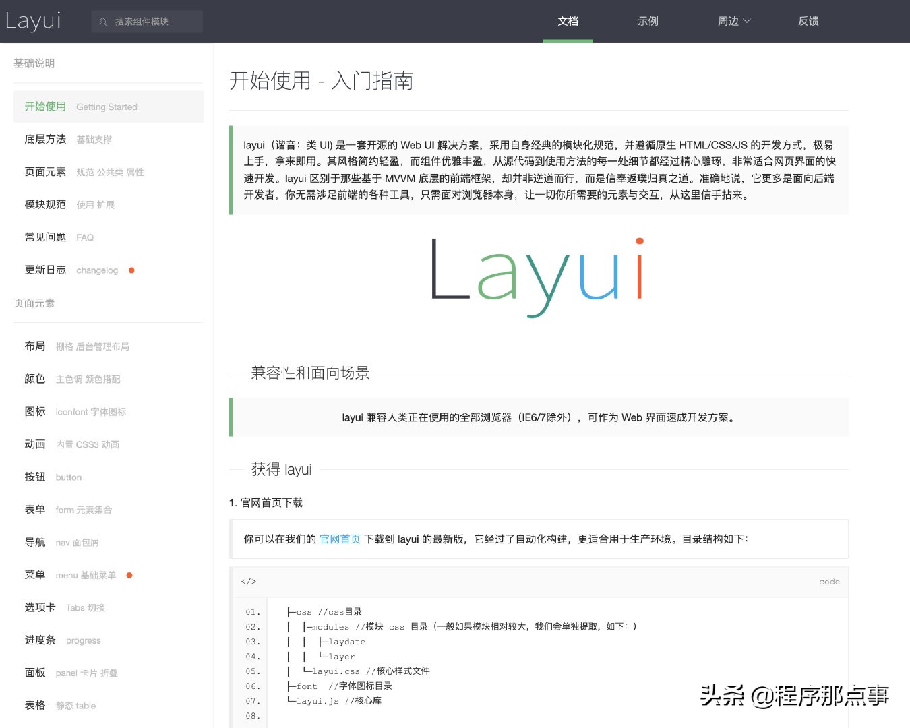
Task: Follow the 官网首页 hyperlink
Action: [x=340, y=539]
